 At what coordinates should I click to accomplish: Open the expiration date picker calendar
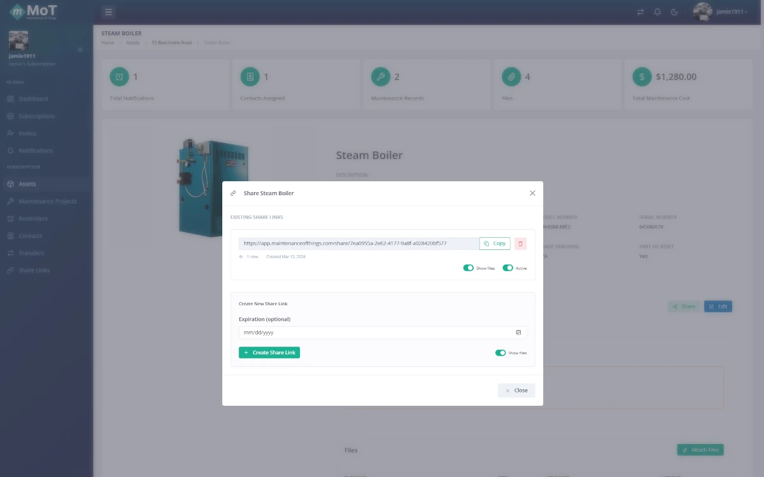(518, 332)
